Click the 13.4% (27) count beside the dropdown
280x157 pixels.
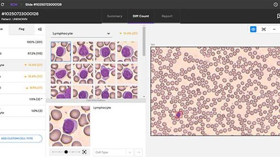129,33
